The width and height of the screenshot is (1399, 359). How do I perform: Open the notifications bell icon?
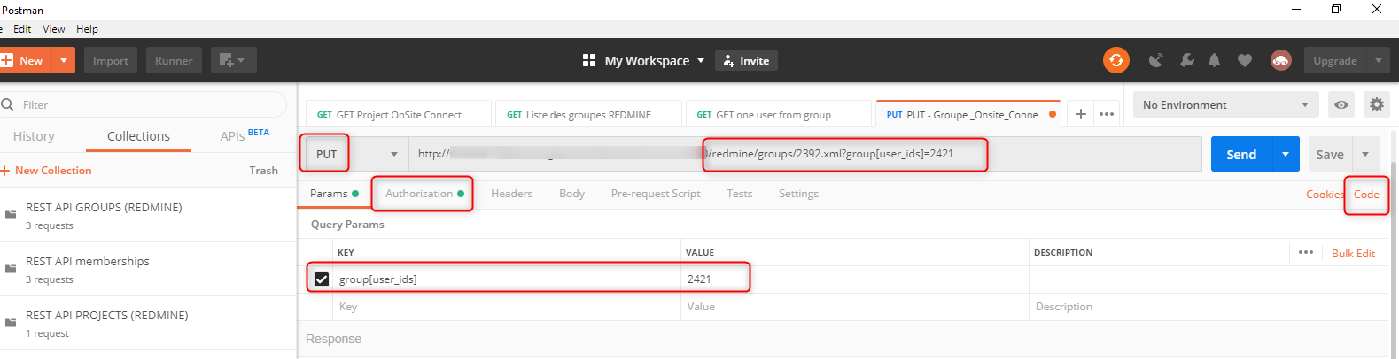click(x=1215, y=60)
